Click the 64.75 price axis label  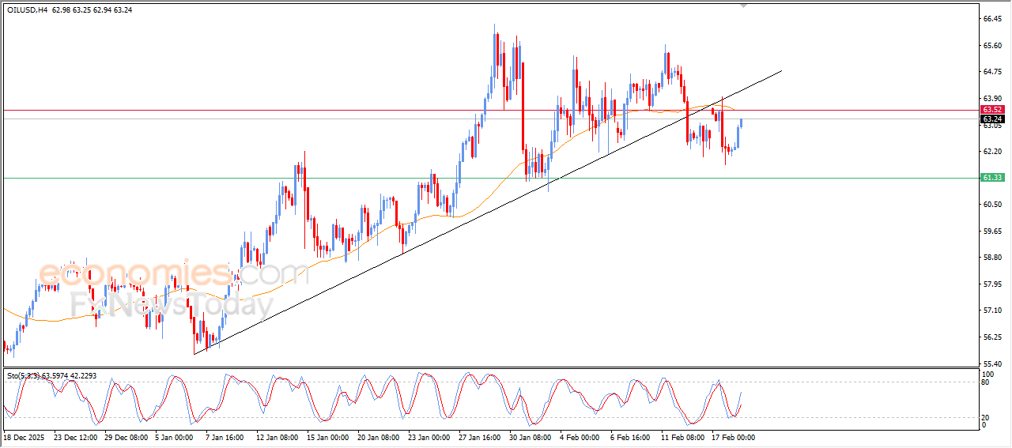992,72
